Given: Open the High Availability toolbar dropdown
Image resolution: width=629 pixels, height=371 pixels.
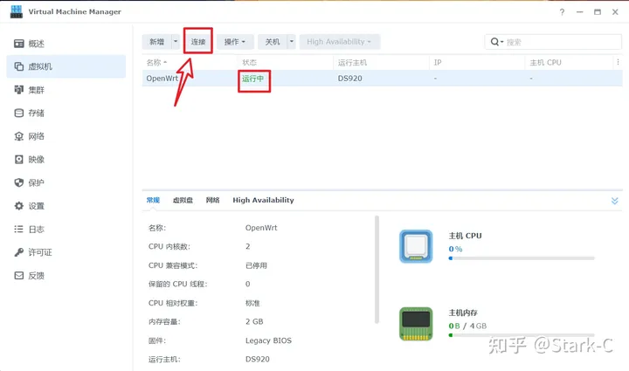Looking at the screenshot, I should tap(339, 42).
